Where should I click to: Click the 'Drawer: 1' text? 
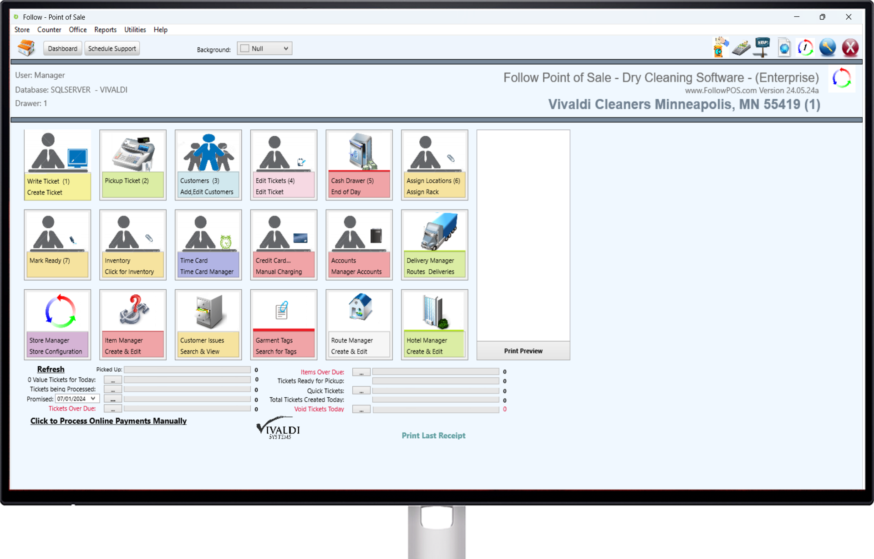[31, 103]
